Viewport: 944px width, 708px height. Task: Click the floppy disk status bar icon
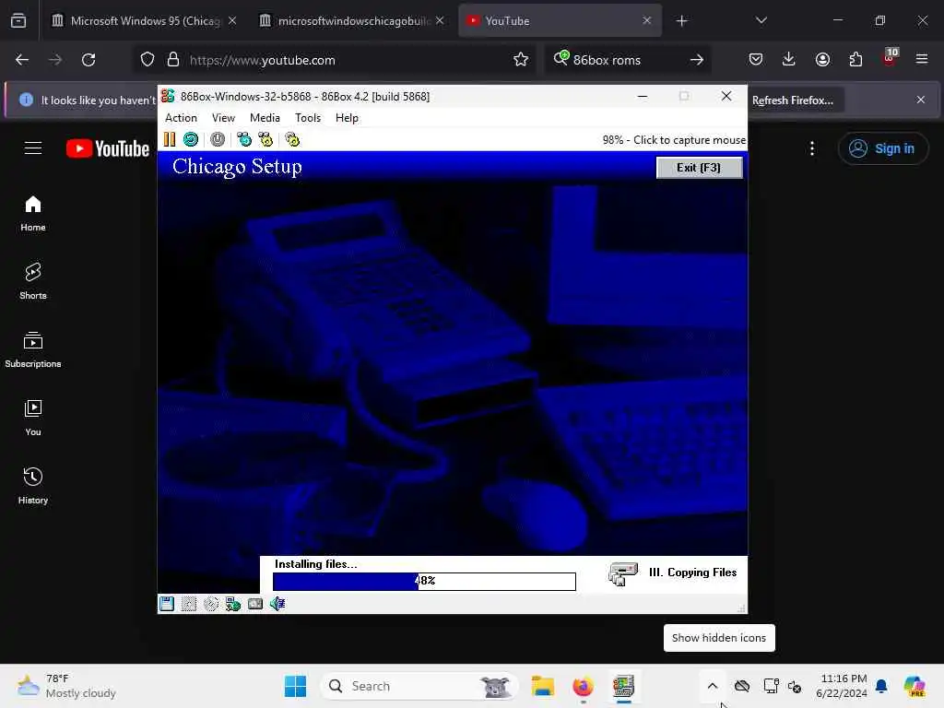tap(167, 603)
